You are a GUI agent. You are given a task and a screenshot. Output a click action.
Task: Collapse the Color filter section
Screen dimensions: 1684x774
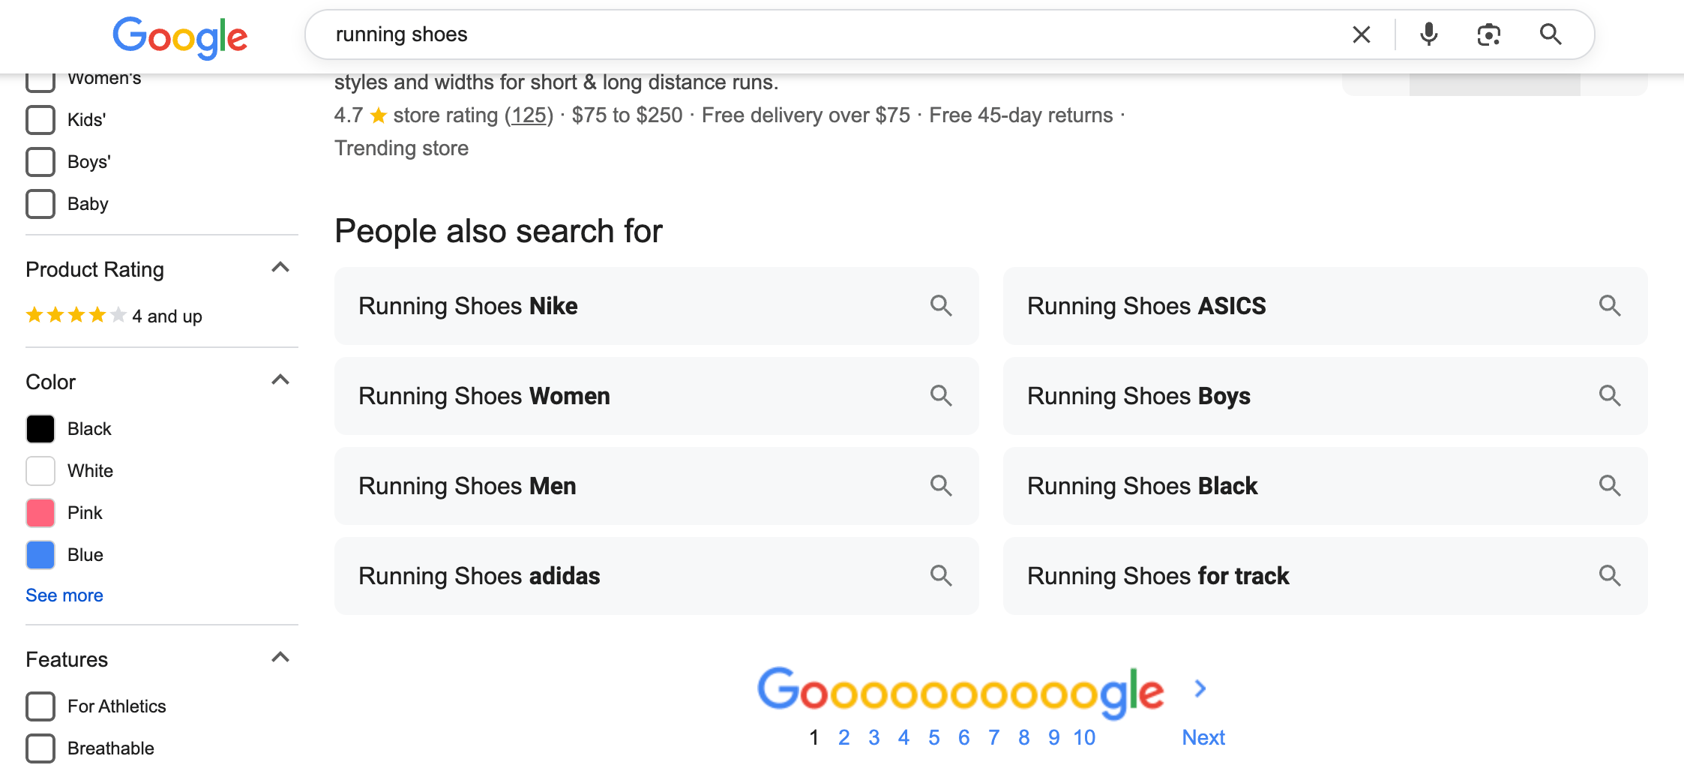pos(280,379)
